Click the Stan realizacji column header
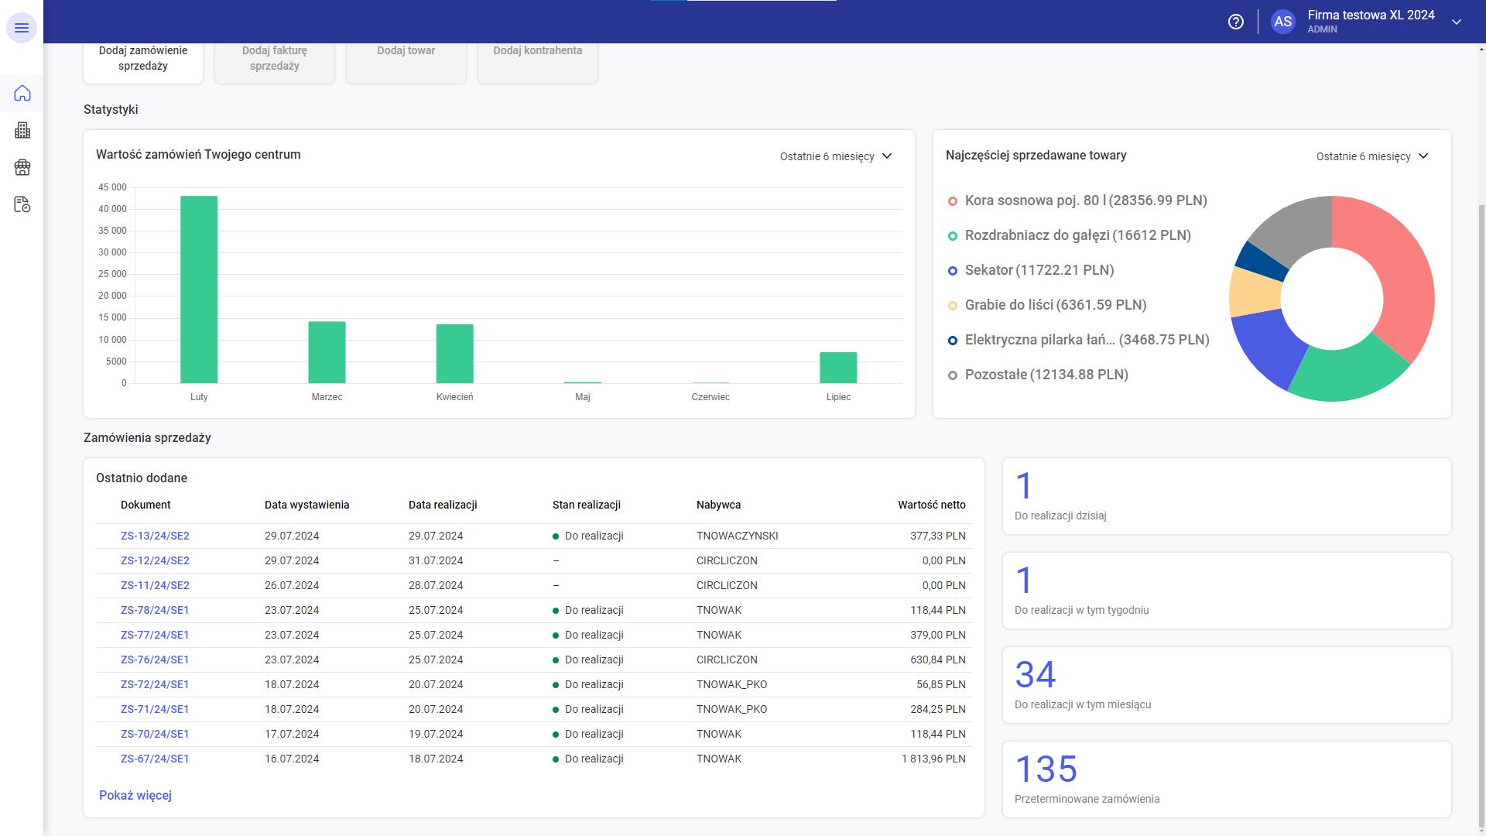This screenshot has width=1486, height=836. [587, 505]
